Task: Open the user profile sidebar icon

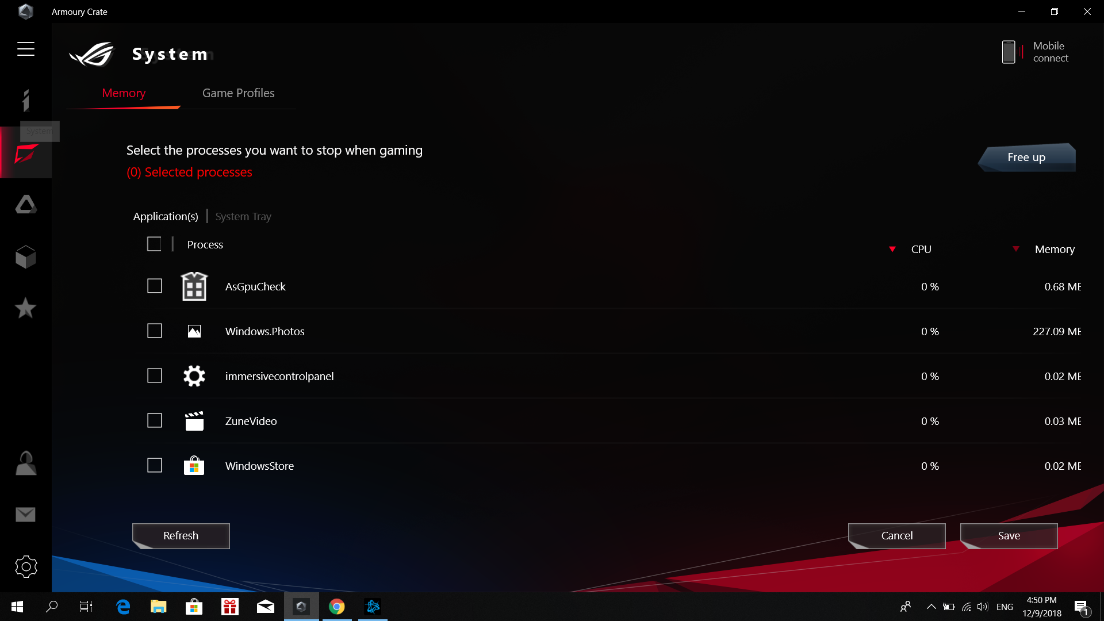Action: (x=26, y=463)
